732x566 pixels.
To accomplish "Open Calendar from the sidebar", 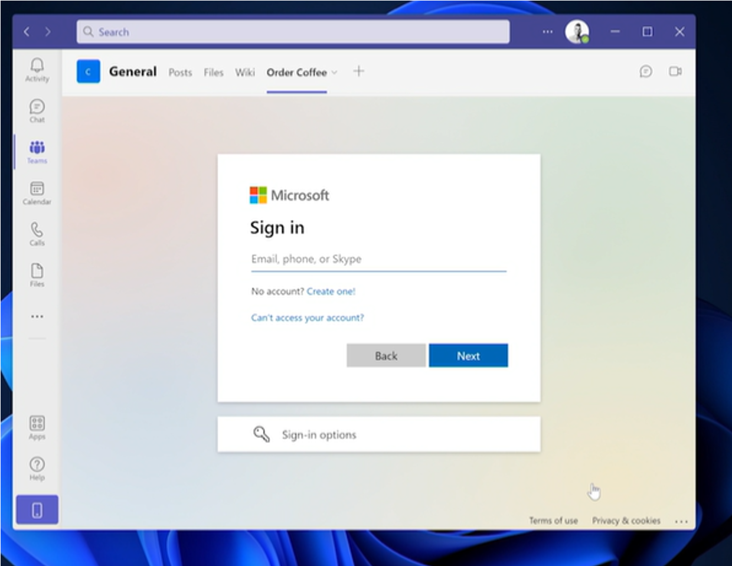I will coord(37,193).
